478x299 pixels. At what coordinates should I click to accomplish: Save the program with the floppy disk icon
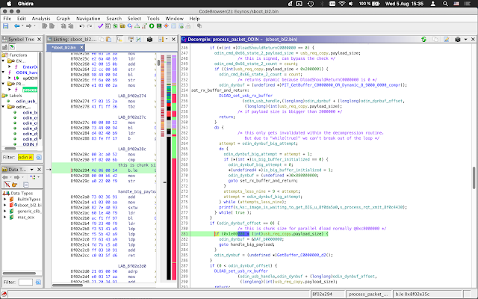point(5,26)
